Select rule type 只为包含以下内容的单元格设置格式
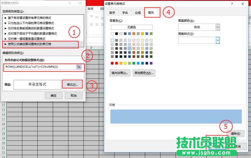 point(43,23)
